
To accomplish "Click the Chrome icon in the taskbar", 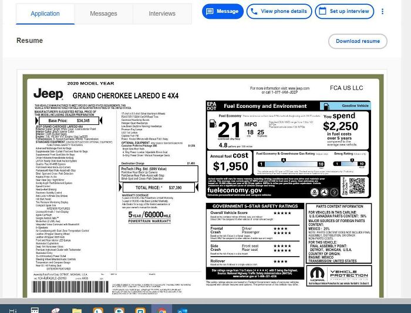I will pyautogui.click(x=161, y=310).
